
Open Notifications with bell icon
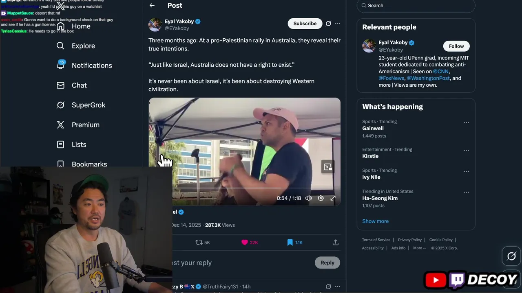[61, 65]
